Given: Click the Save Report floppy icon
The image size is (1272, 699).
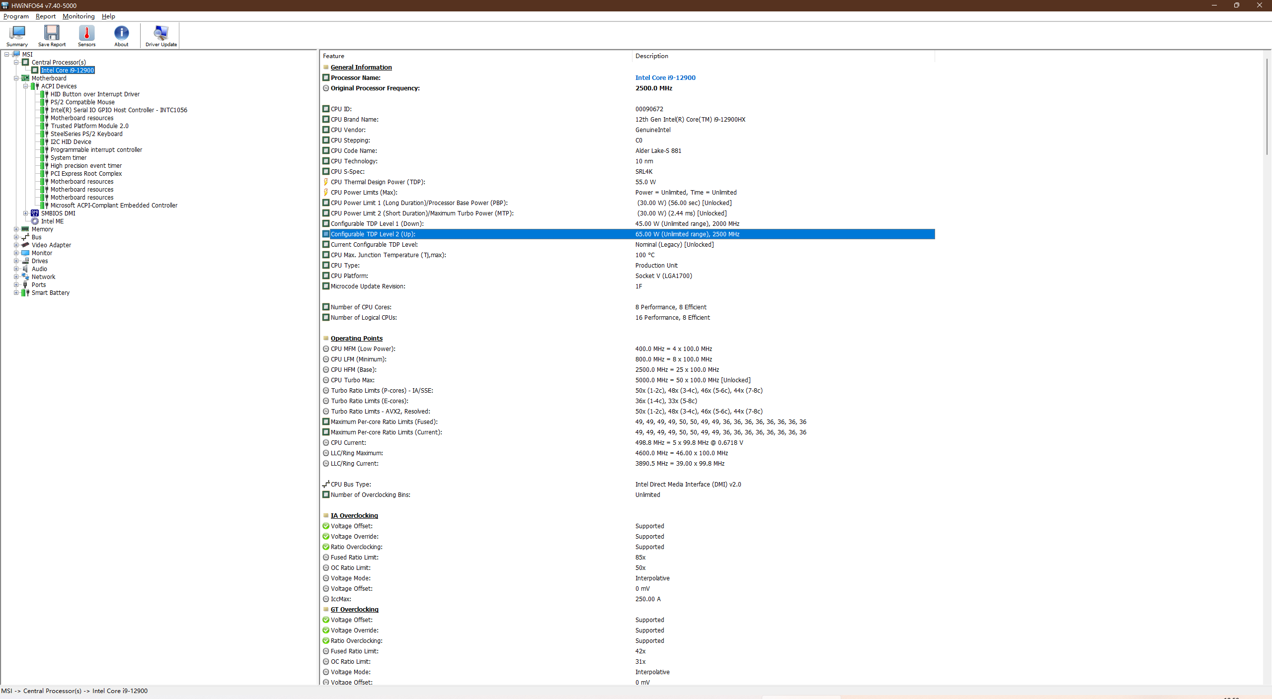Looking at the screenshot, I should (x=52, y=33).
